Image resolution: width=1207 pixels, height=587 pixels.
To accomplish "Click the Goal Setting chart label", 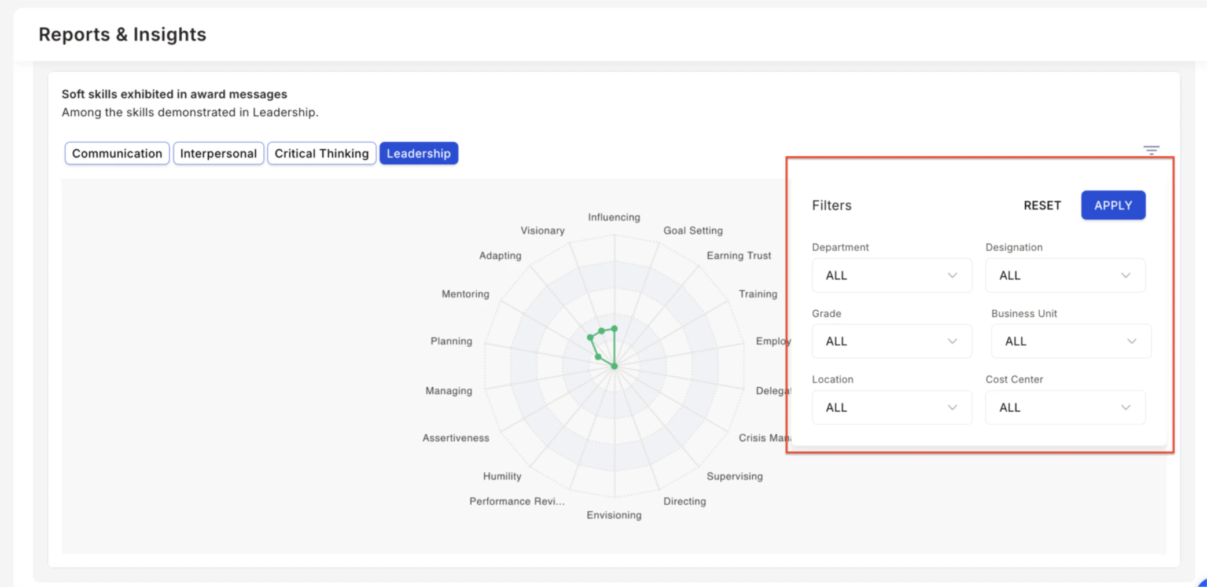I will coord(693,230).
